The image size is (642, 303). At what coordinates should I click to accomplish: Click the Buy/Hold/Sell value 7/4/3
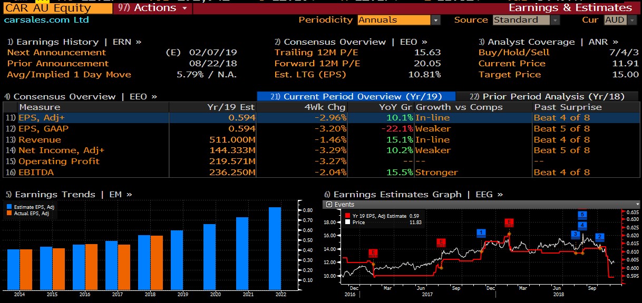click(x=624, y=53)
